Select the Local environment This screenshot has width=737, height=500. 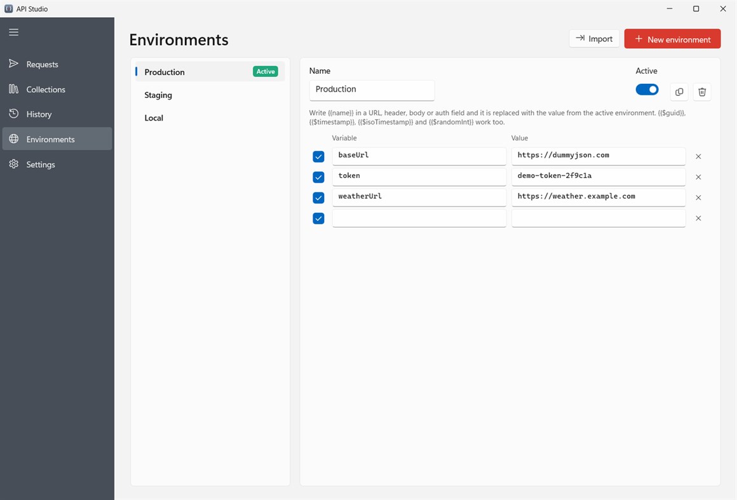pos(210,118)
